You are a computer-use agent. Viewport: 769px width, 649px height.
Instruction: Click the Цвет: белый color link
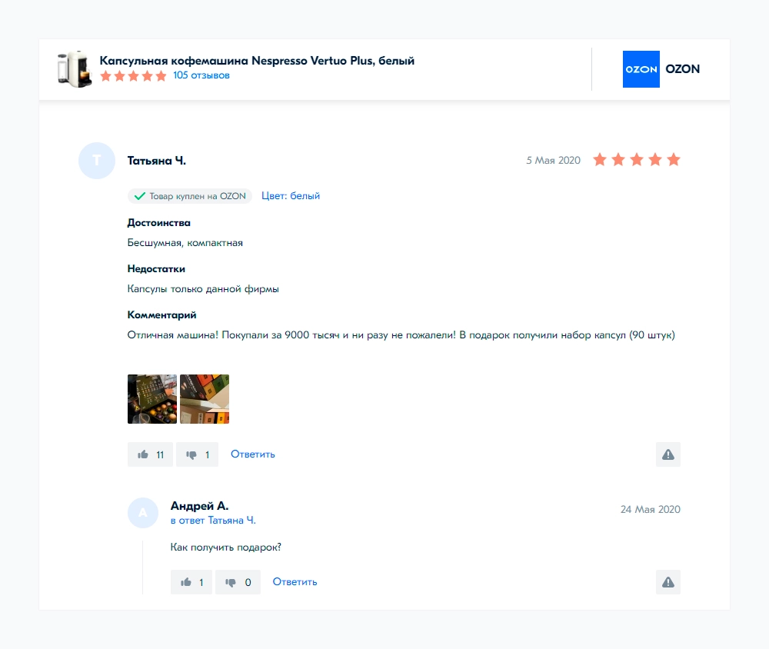(x=291, y=196)
